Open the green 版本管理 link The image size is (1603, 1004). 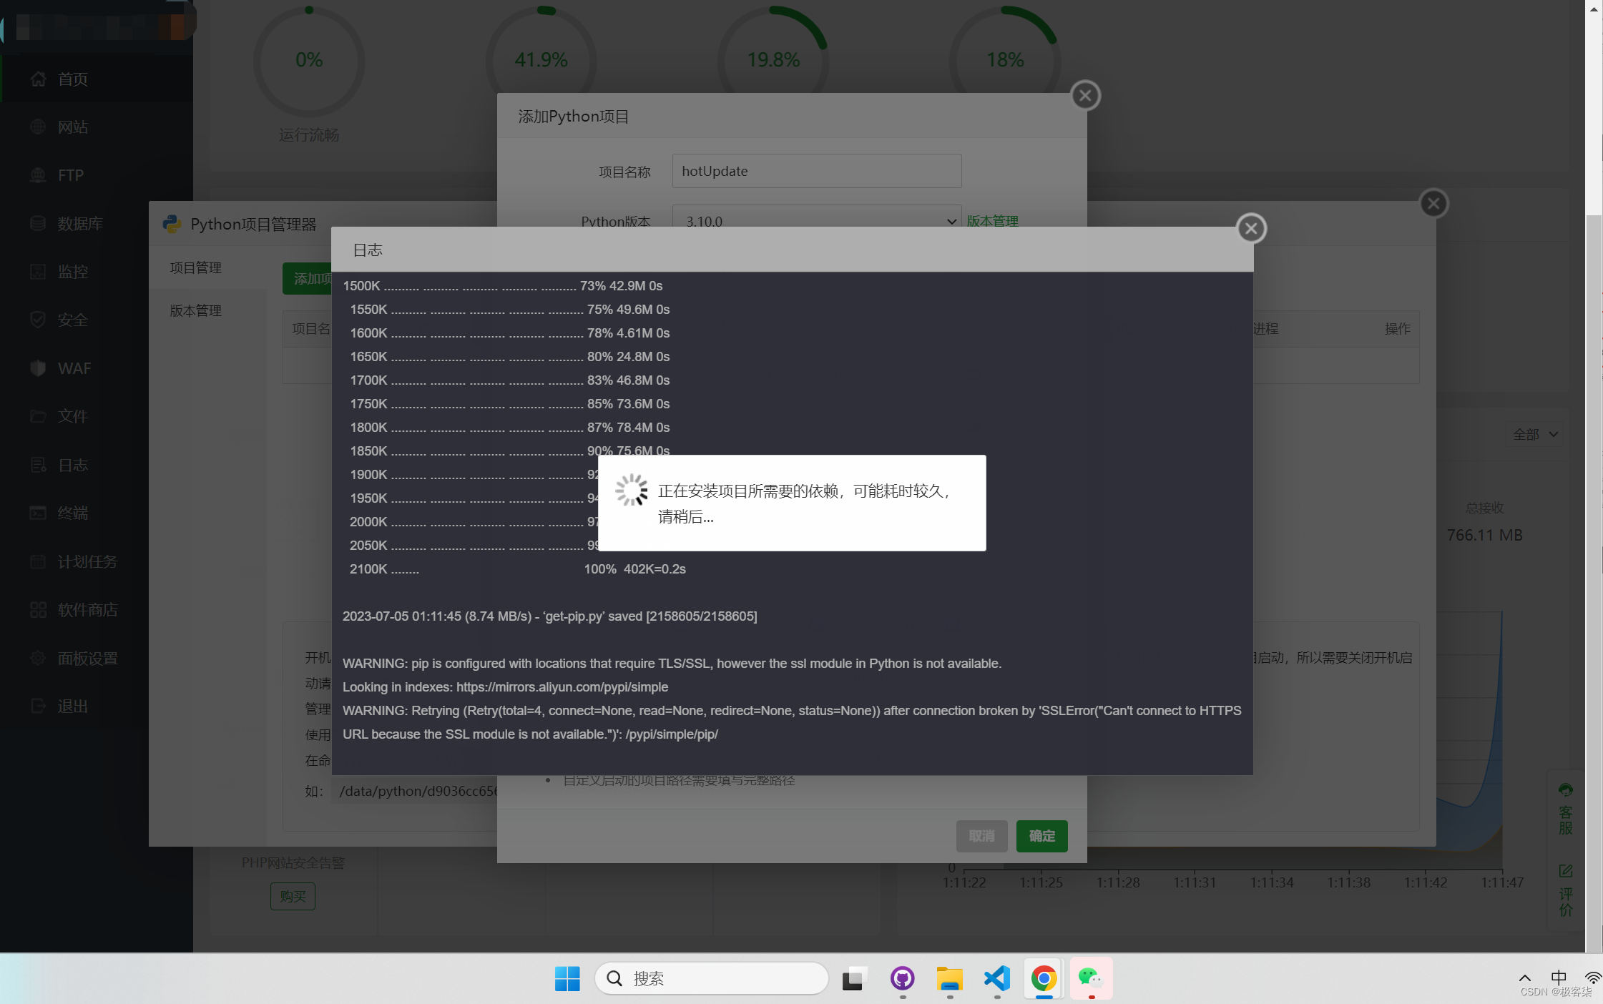[x=992, y=221]
